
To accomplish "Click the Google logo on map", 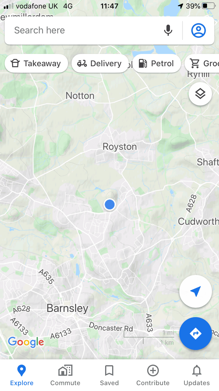I will (x=26, y=342).
